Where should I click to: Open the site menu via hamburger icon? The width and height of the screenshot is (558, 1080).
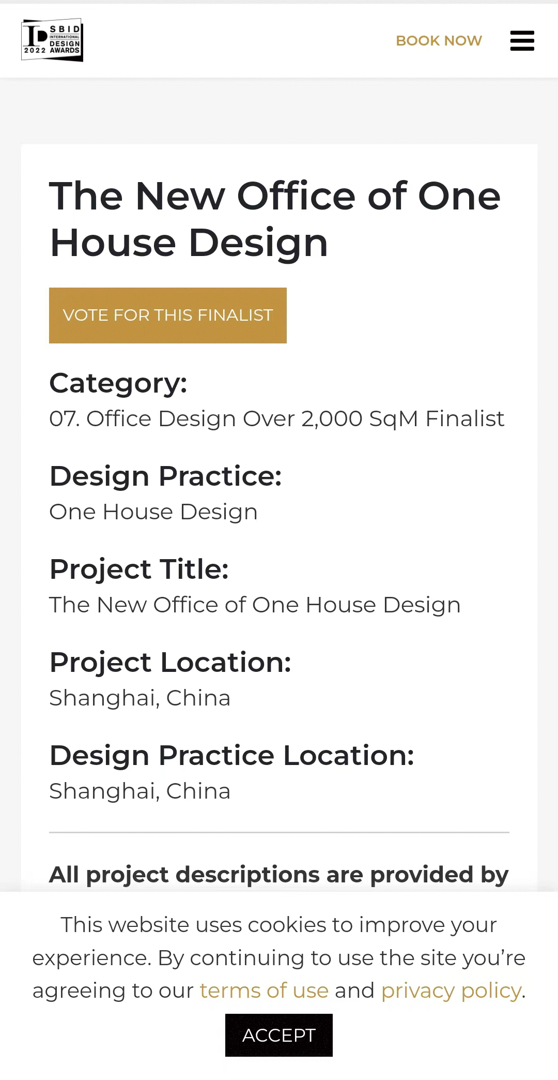pyautogui.click(x=522, y=40)
